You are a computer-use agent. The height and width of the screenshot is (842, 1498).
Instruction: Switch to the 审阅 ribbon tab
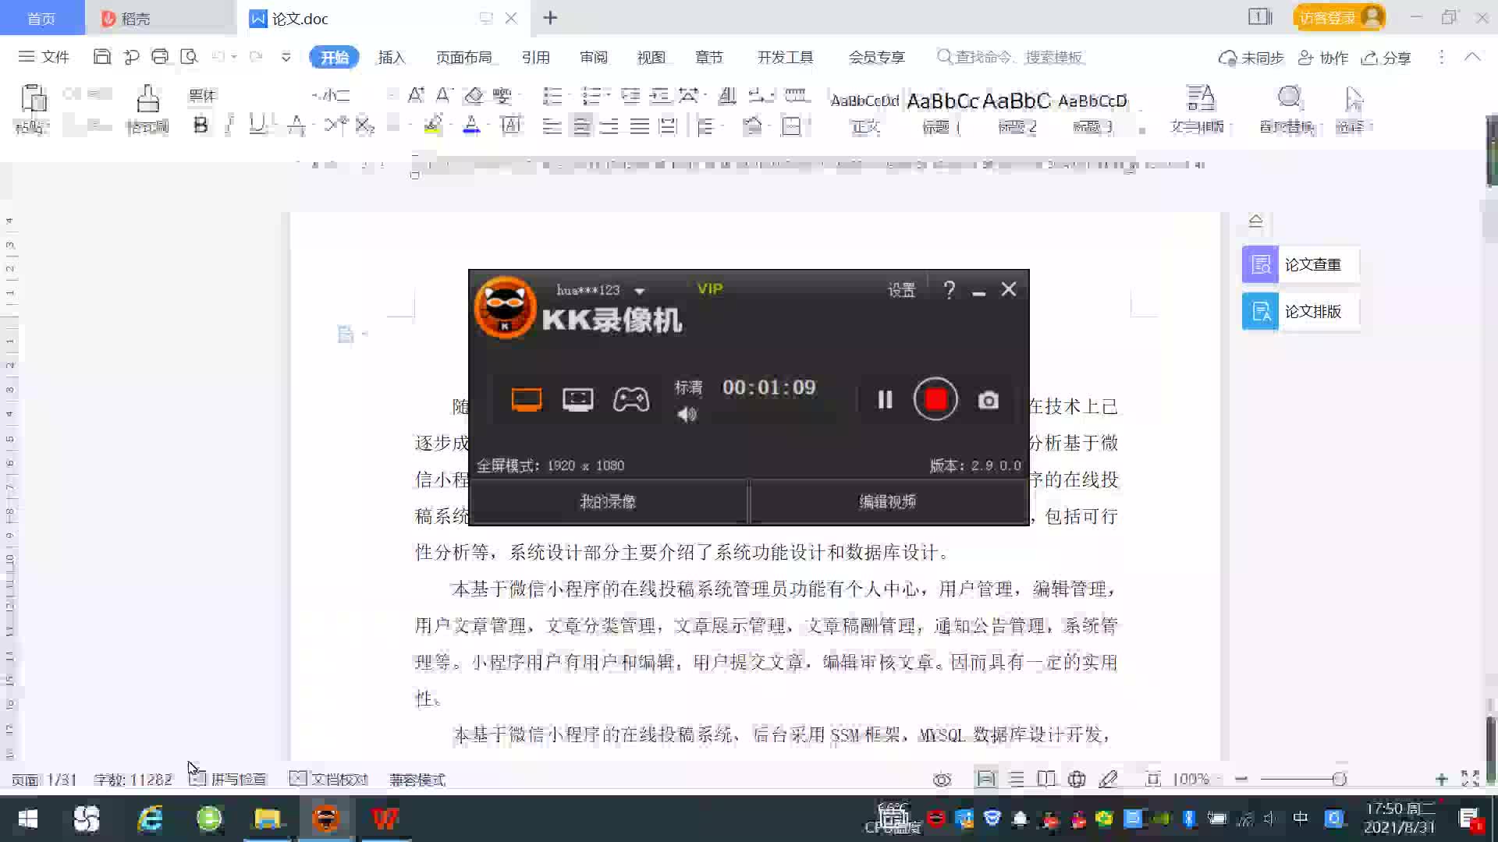point(593,58)
